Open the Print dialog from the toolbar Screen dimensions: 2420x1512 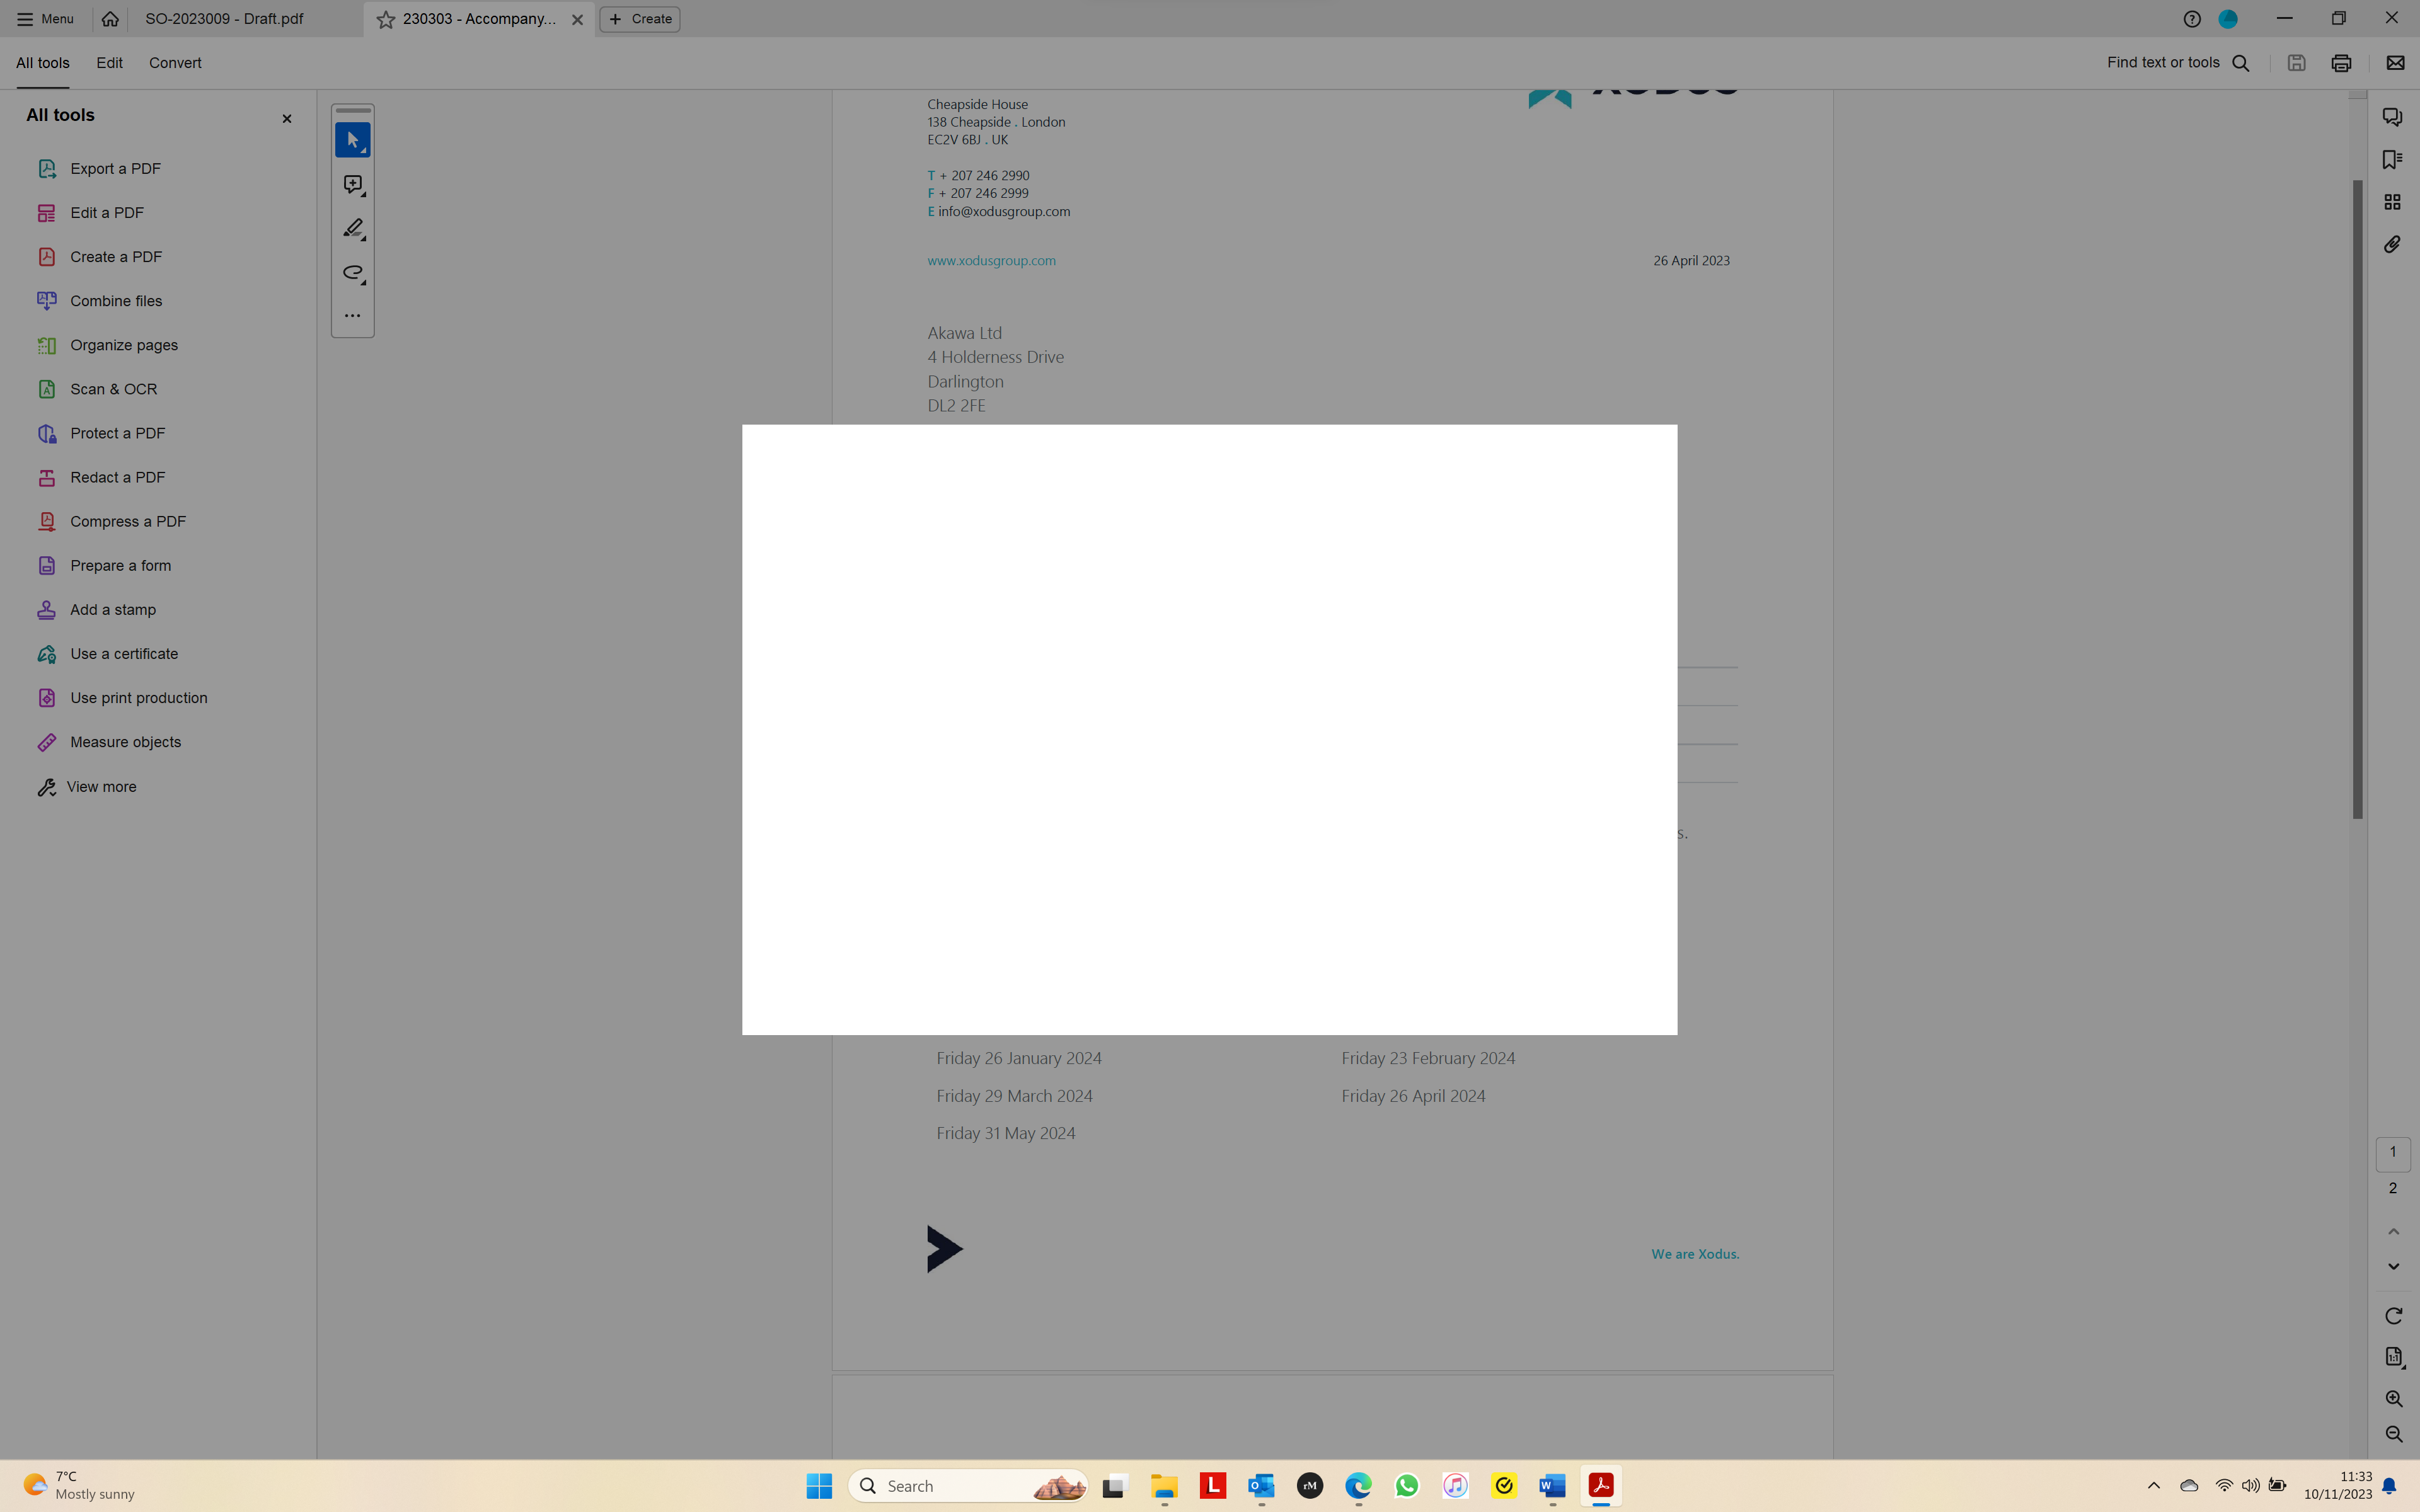[x=2340, y=62]
